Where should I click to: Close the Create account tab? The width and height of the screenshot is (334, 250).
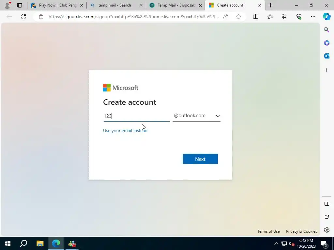[x=260, y=5]
